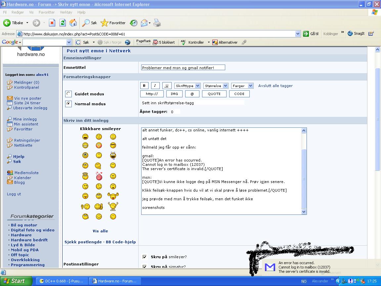Image resolution: width=381 pixels, height=286 pixels.
Task: Insert the red heart-face smiley
Action: 99,176
